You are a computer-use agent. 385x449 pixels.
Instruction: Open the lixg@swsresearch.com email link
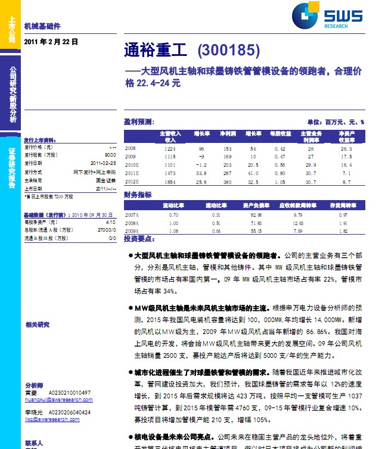tap(52, 419)
